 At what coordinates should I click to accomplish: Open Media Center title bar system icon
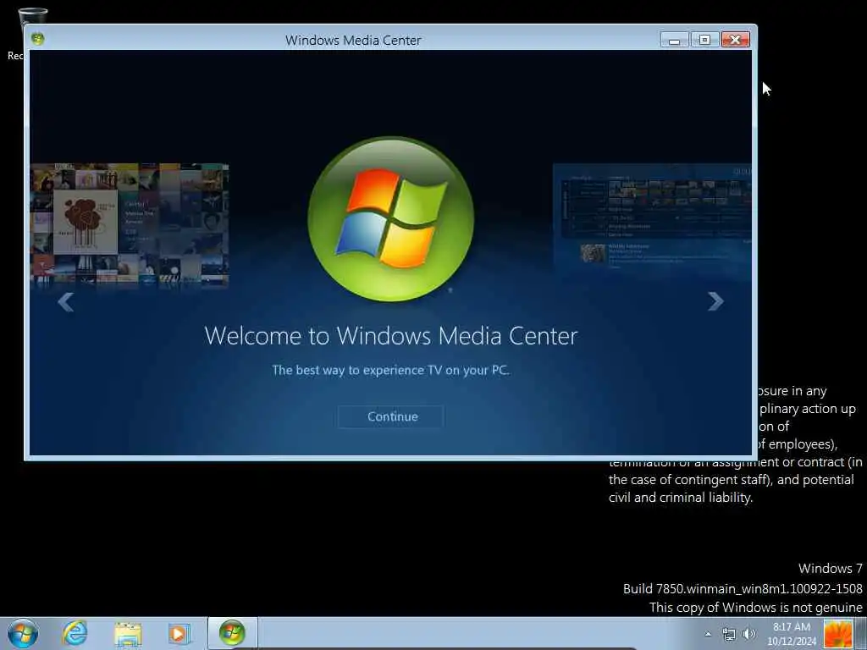coord(37,39)
